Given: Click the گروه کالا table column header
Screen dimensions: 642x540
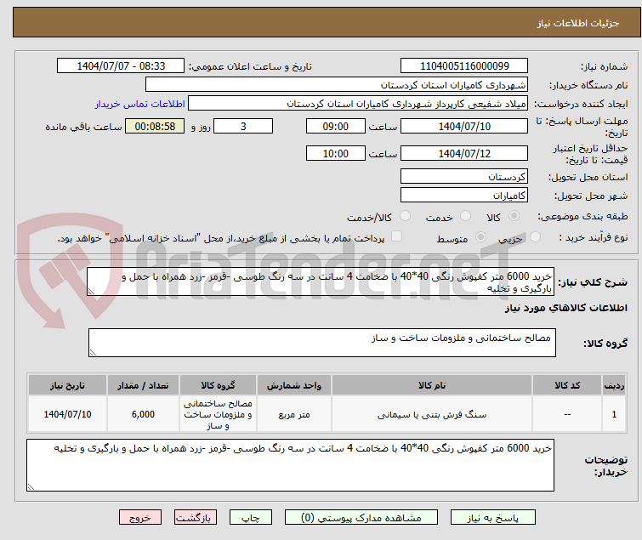Looking at the screenshot, I should coord(218,385).
